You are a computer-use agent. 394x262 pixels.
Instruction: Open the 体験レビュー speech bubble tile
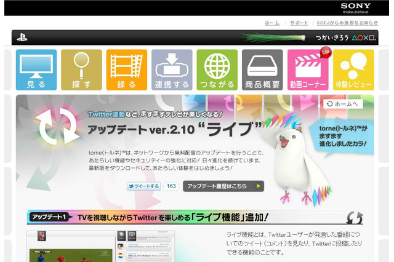(x=353, y=69)
